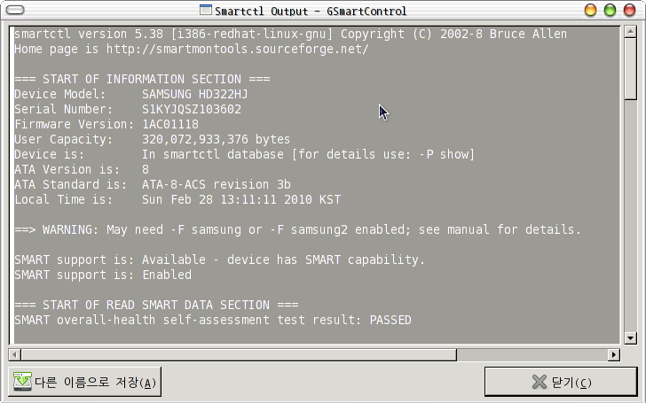The image size is (646, 403).
Task: Click the vertical scrollbar down arrow
Action: point(630,338)
